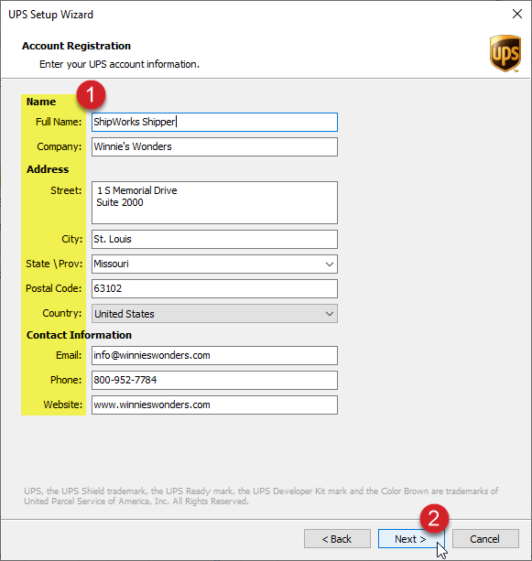Click the Street: label
Screen dimensions: 532x561
66,190
